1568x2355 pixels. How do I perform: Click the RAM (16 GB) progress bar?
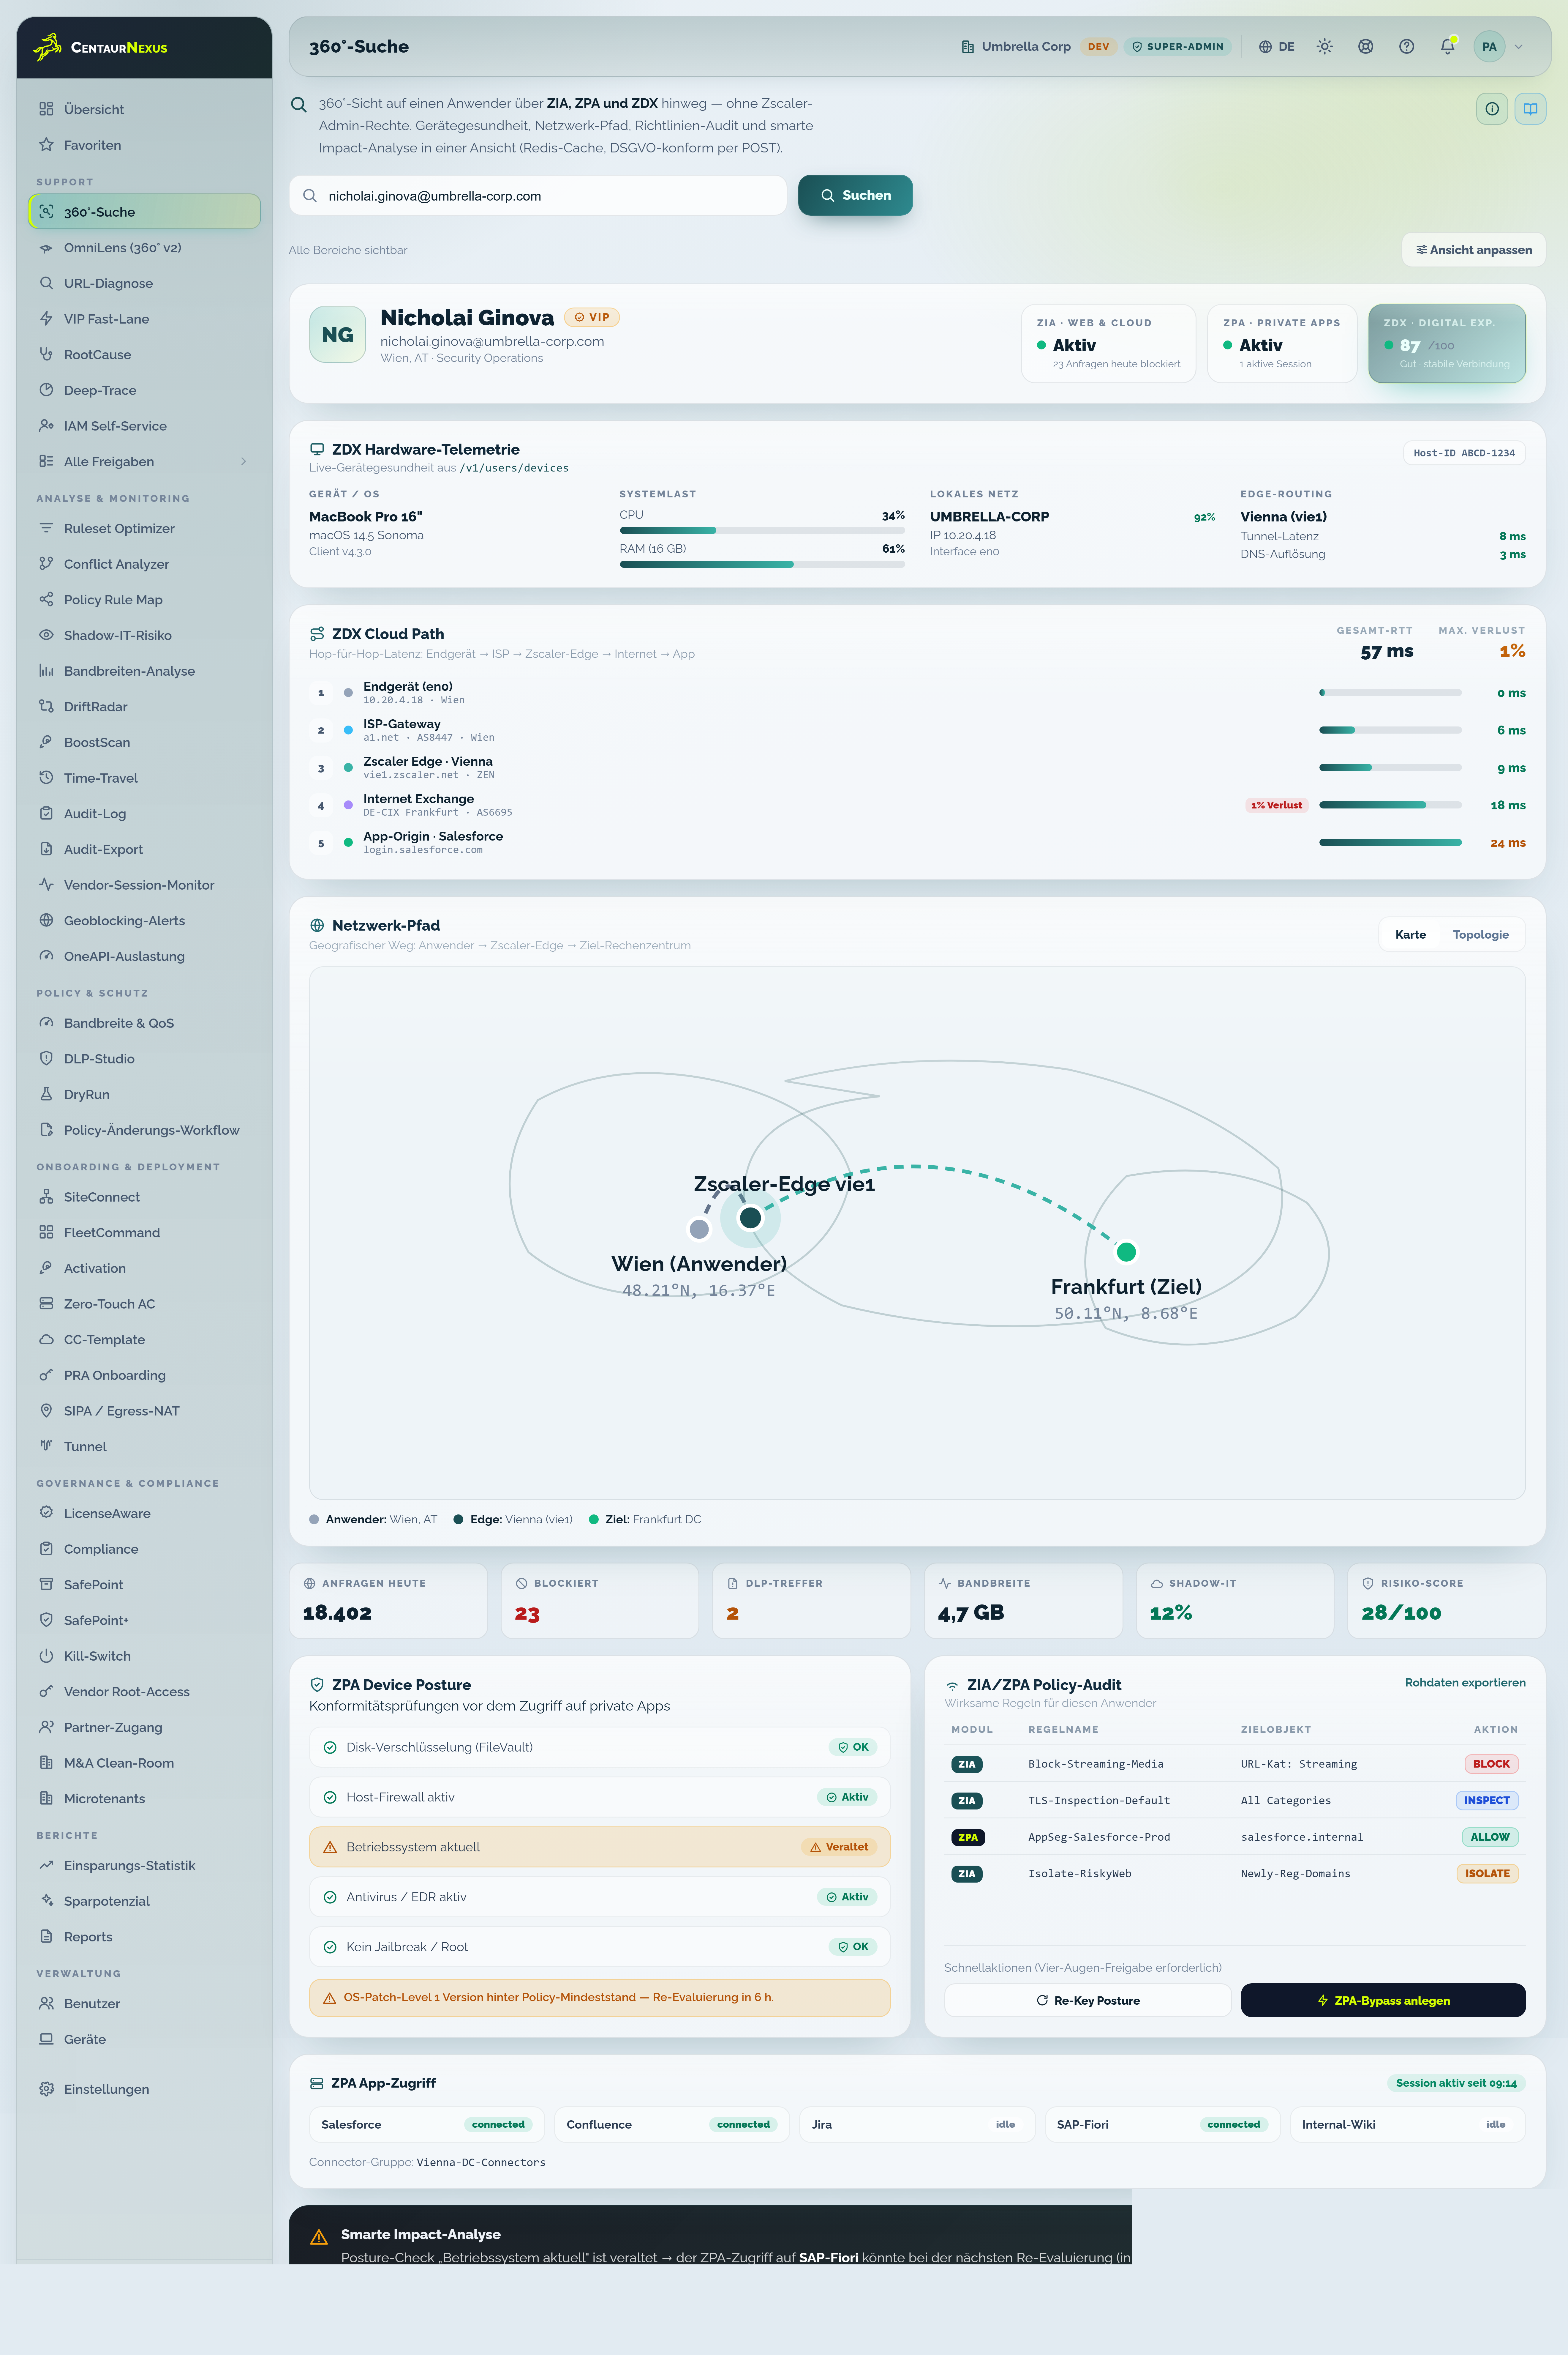762,564
